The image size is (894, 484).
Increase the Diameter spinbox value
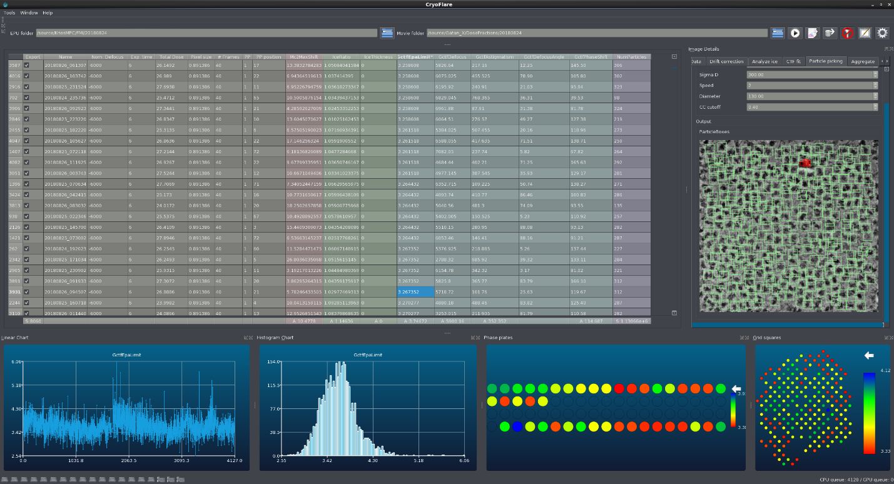(875, 94)
